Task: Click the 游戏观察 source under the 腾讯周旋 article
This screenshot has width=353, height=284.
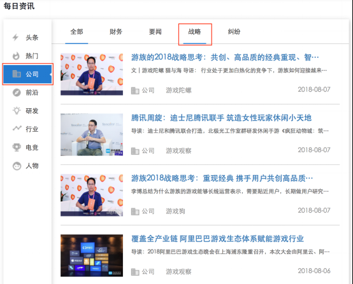Action: click(179, 151)
